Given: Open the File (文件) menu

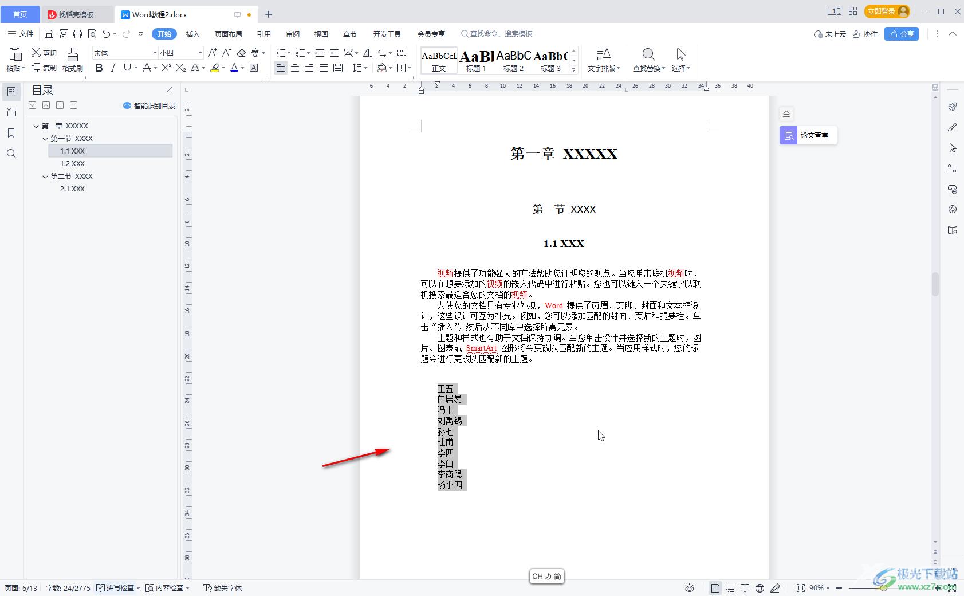Looking at the screenshot, I should [21, 34].
